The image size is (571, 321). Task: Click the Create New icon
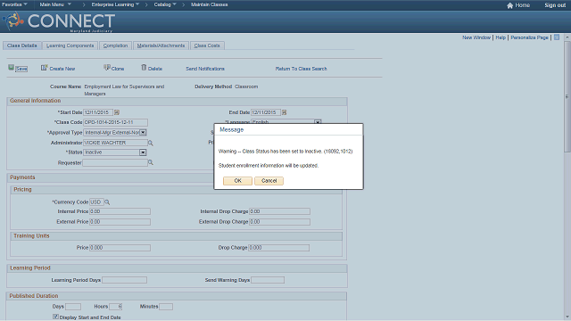[44, 68]
